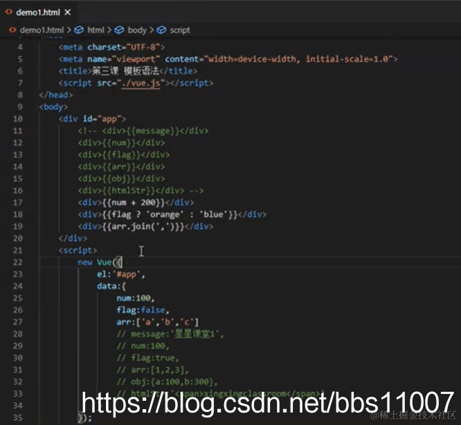Open the script breadcrumb item
Viewport: 461px width, 425px height.
click(180, 30)
